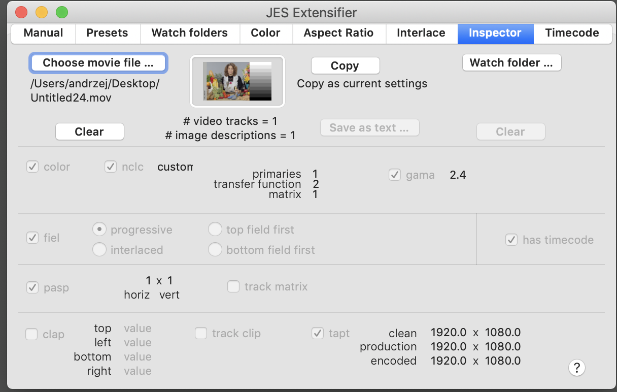
Task: Zoom the window with the green button
Action: [62, 12]
